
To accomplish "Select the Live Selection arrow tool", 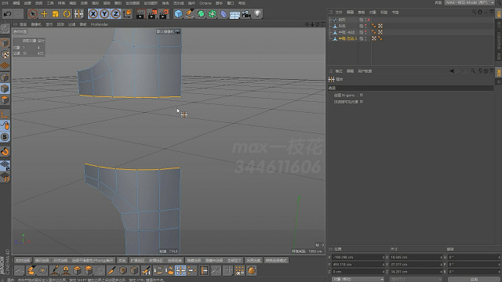I will [32, 14].
